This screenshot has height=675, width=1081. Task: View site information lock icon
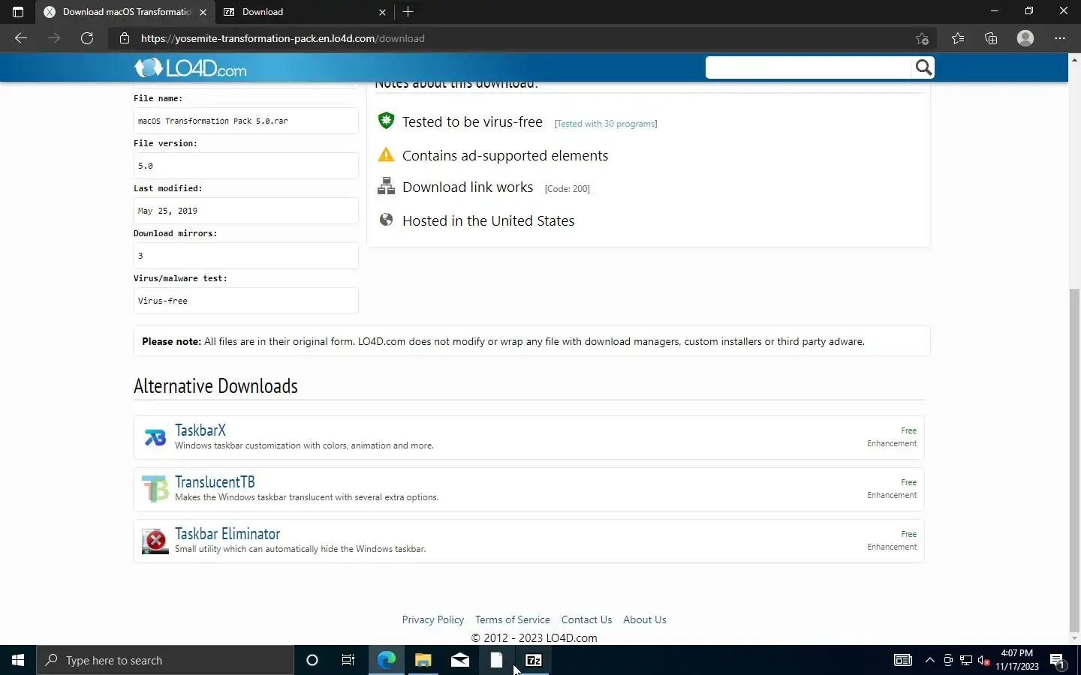pos(125,38)
